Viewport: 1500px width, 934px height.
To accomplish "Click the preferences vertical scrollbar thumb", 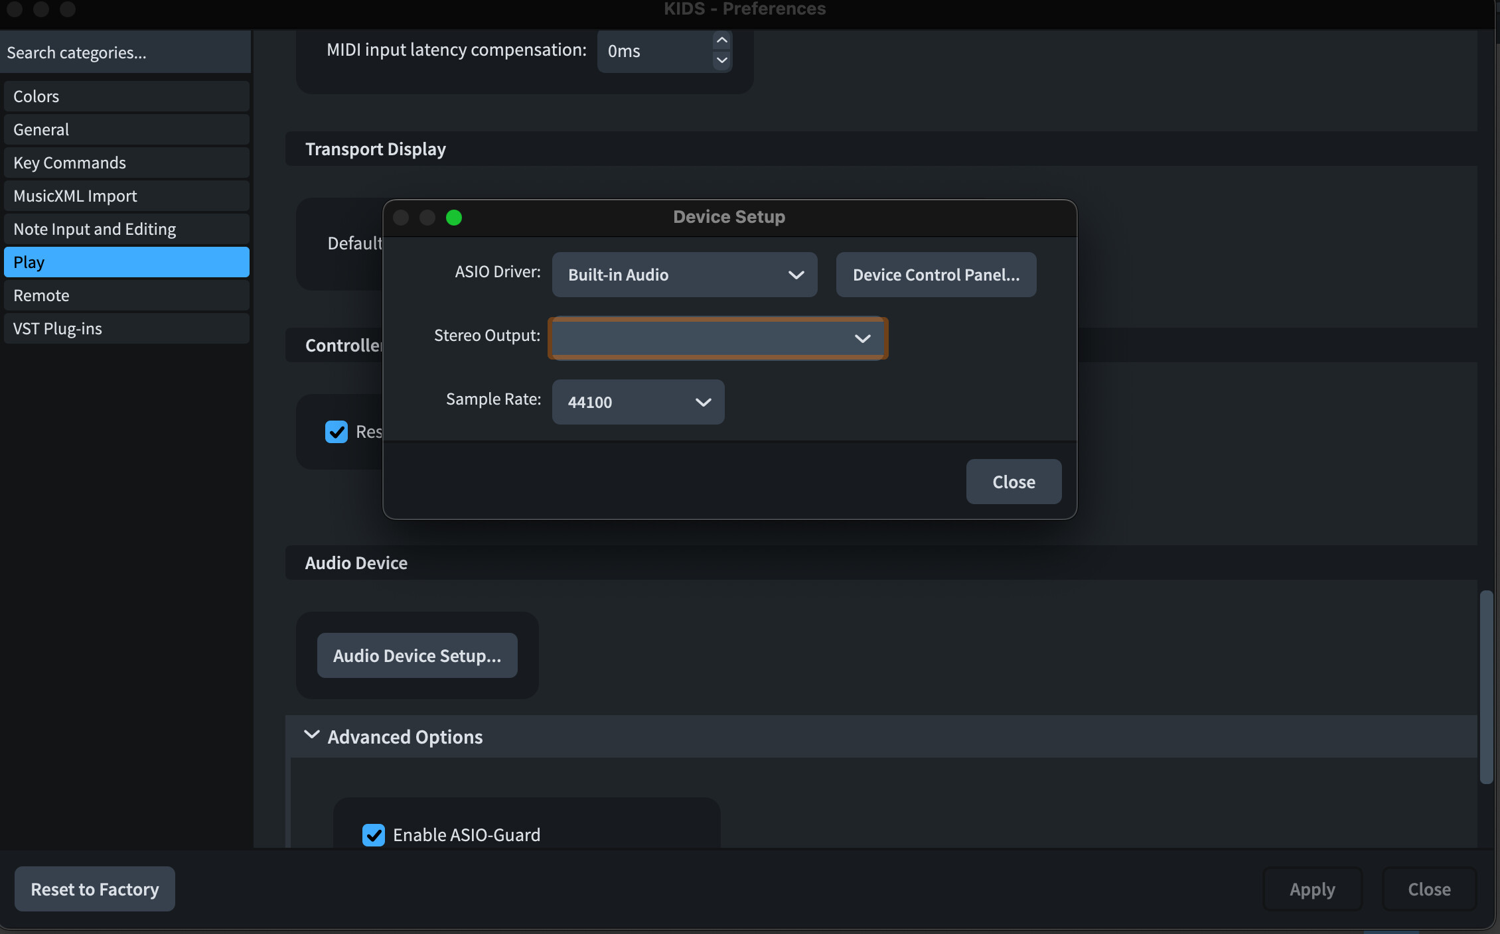I will 1486,687.
